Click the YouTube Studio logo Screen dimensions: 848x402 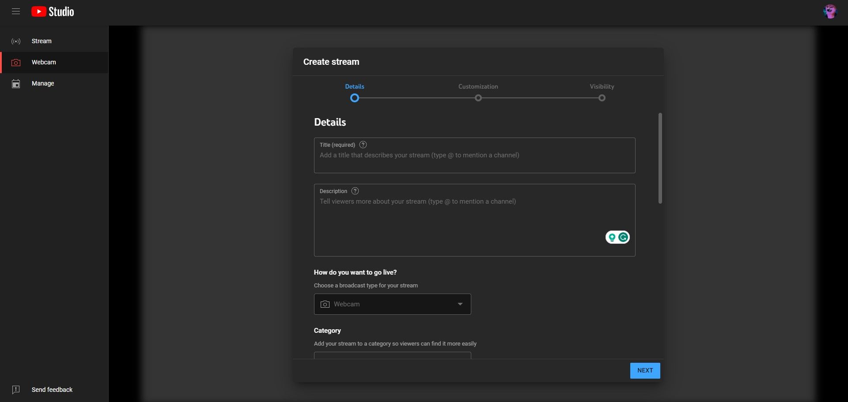pyautogui.click(x=52, y=11)
